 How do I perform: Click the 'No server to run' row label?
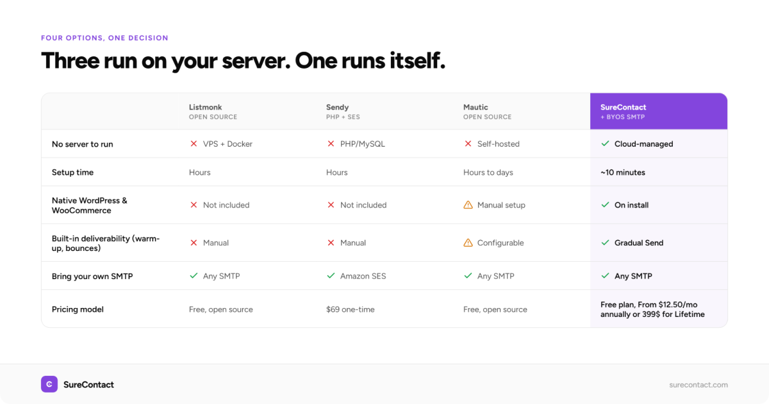coord(82,144)
